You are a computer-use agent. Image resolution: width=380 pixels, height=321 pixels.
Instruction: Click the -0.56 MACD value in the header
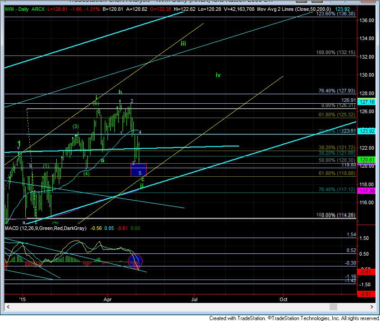coord(96,228)
